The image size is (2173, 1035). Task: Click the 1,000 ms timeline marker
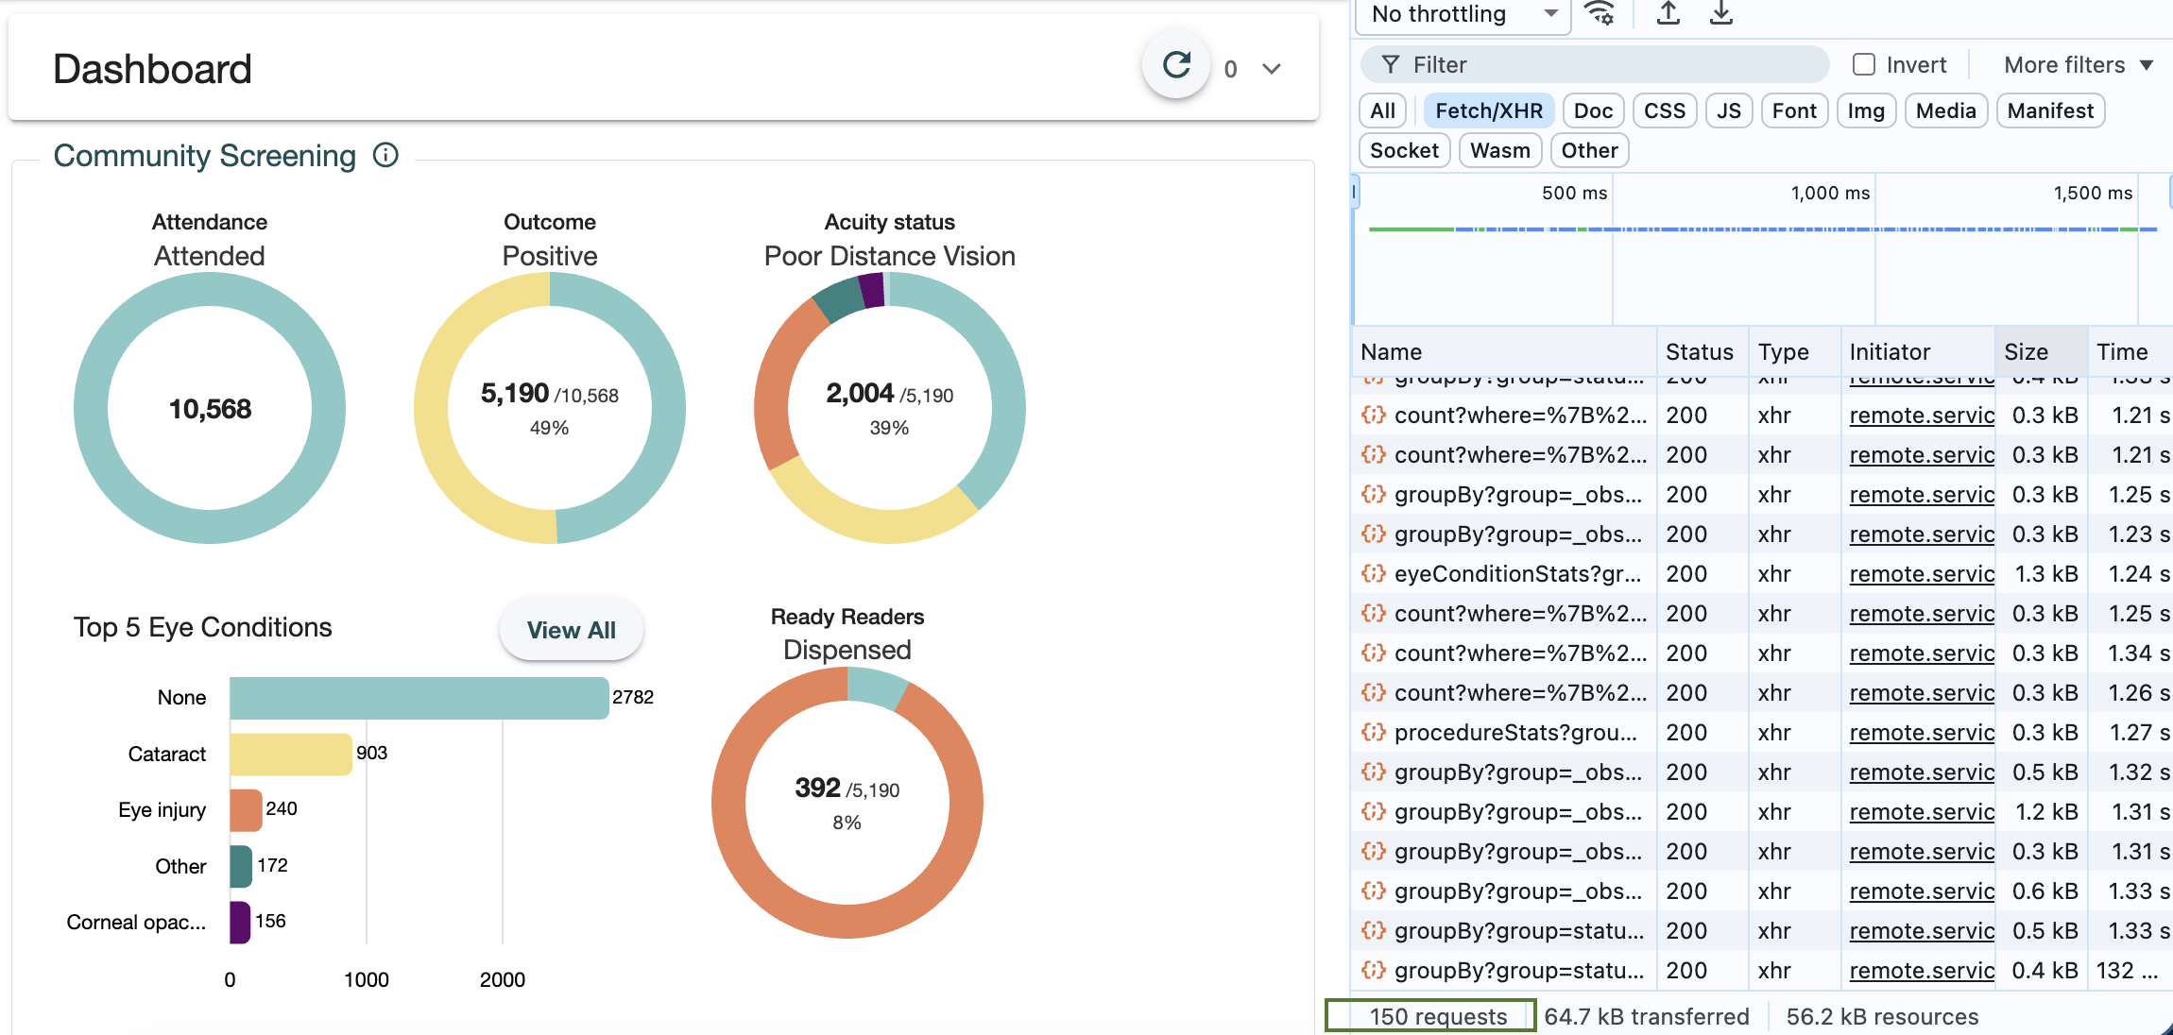click(1830, 193)
